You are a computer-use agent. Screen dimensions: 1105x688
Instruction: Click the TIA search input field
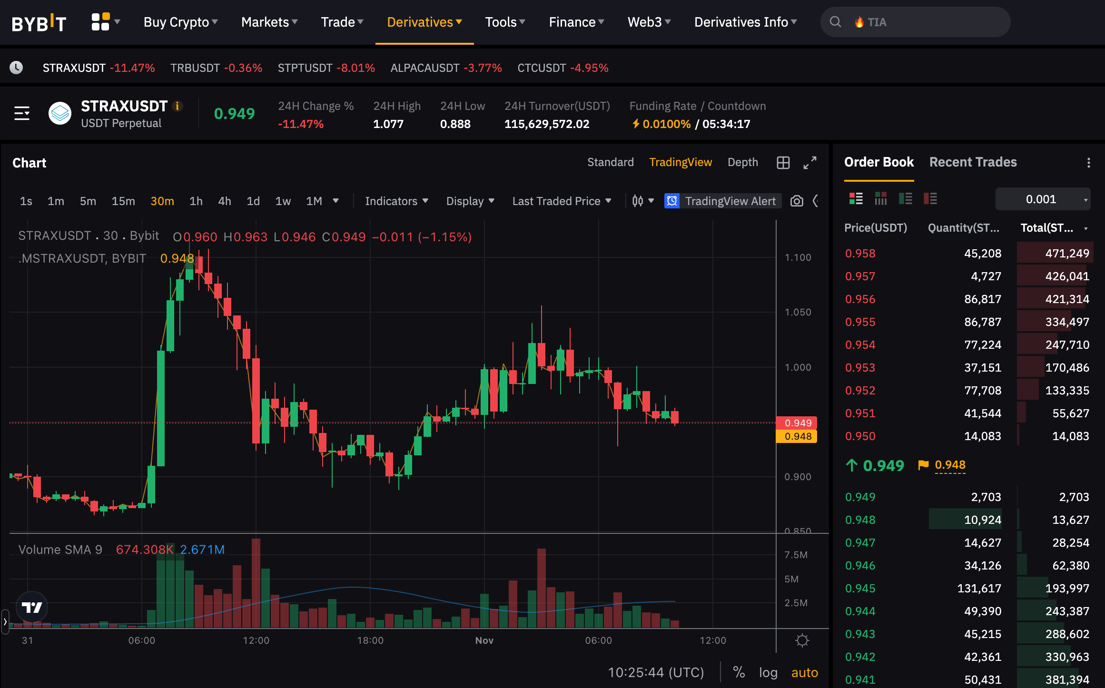pos(916,22)
